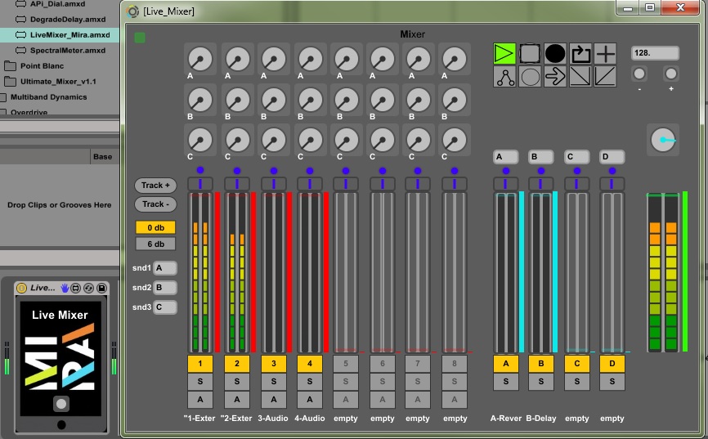
Task: Mute track 1 using its yellow button
Action: coord(200,363)
